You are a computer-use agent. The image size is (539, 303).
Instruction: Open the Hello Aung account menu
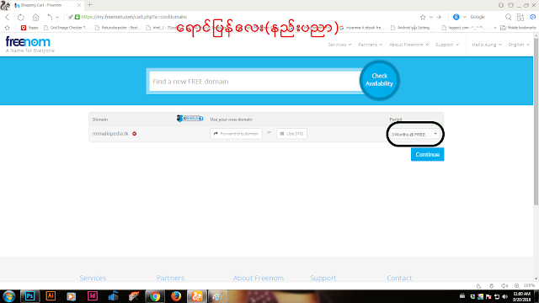pos(487,45)
